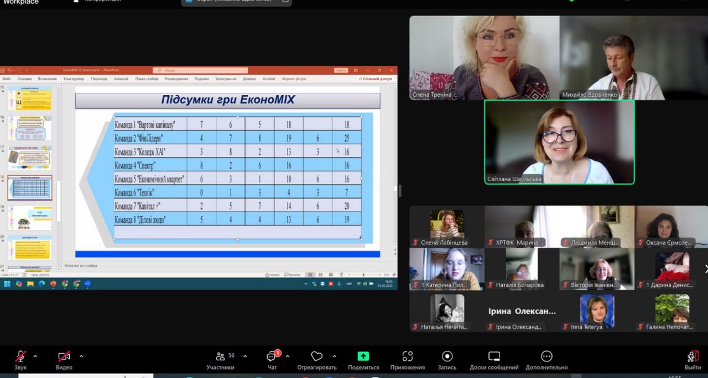Switch to the Основне ribbon tab
The image size is (708, 378).
click(24, 79)
